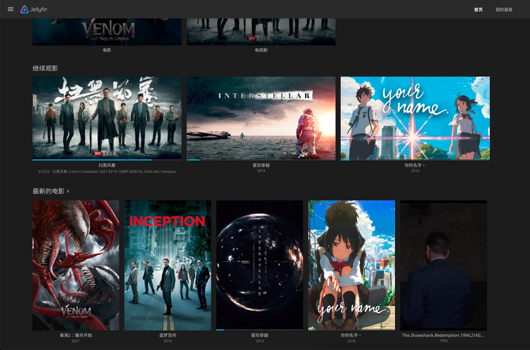Screen dimensions: 530x350
Task: Open the Inception poster
Action: coord(168,265)
